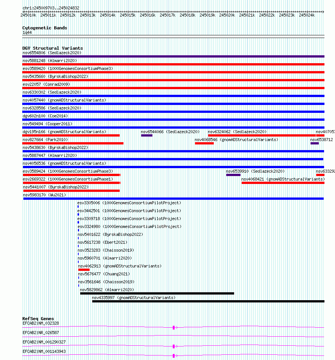Select nsv6544066 (Sedlazeck2020) label
The height and width of the screenshot is (360, 335).
(x=170, y=132)
